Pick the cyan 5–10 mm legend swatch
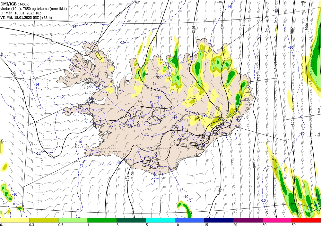The image size is (321, 227). point(160,220)
